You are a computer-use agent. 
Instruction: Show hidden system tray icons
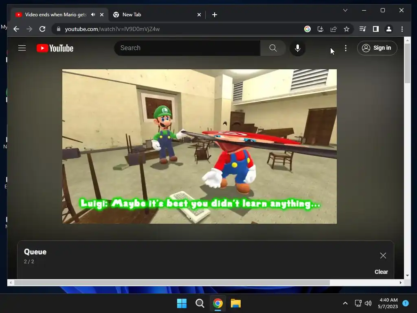click(x=345, y=303)
